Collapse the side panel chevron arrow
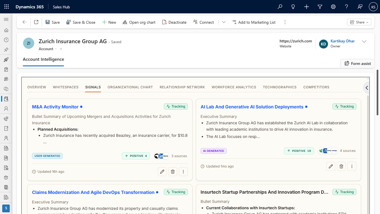 tap(367, 88)
